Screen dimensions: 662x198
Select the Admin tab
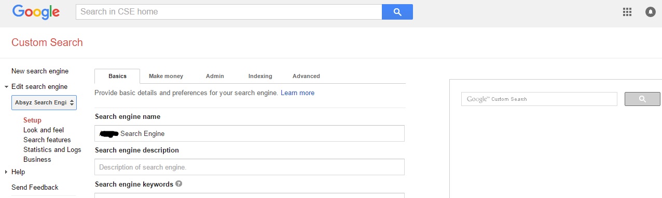tap(215, 76)
